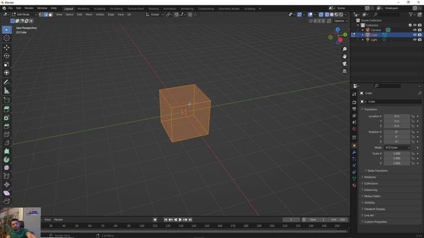
Task: Expand the Camera item in outliner
Action: click(363, 30)
